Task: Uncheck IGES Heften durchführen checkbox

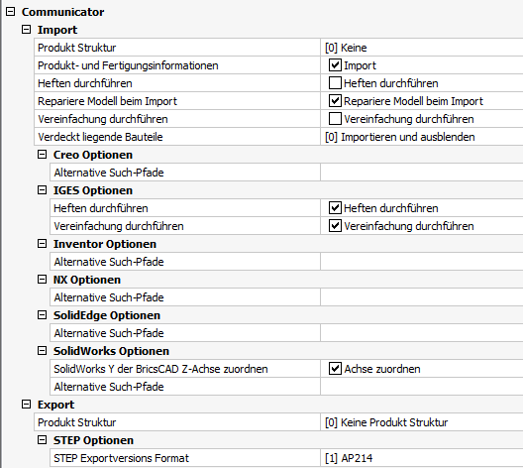Action: click(x=335, y=208)
